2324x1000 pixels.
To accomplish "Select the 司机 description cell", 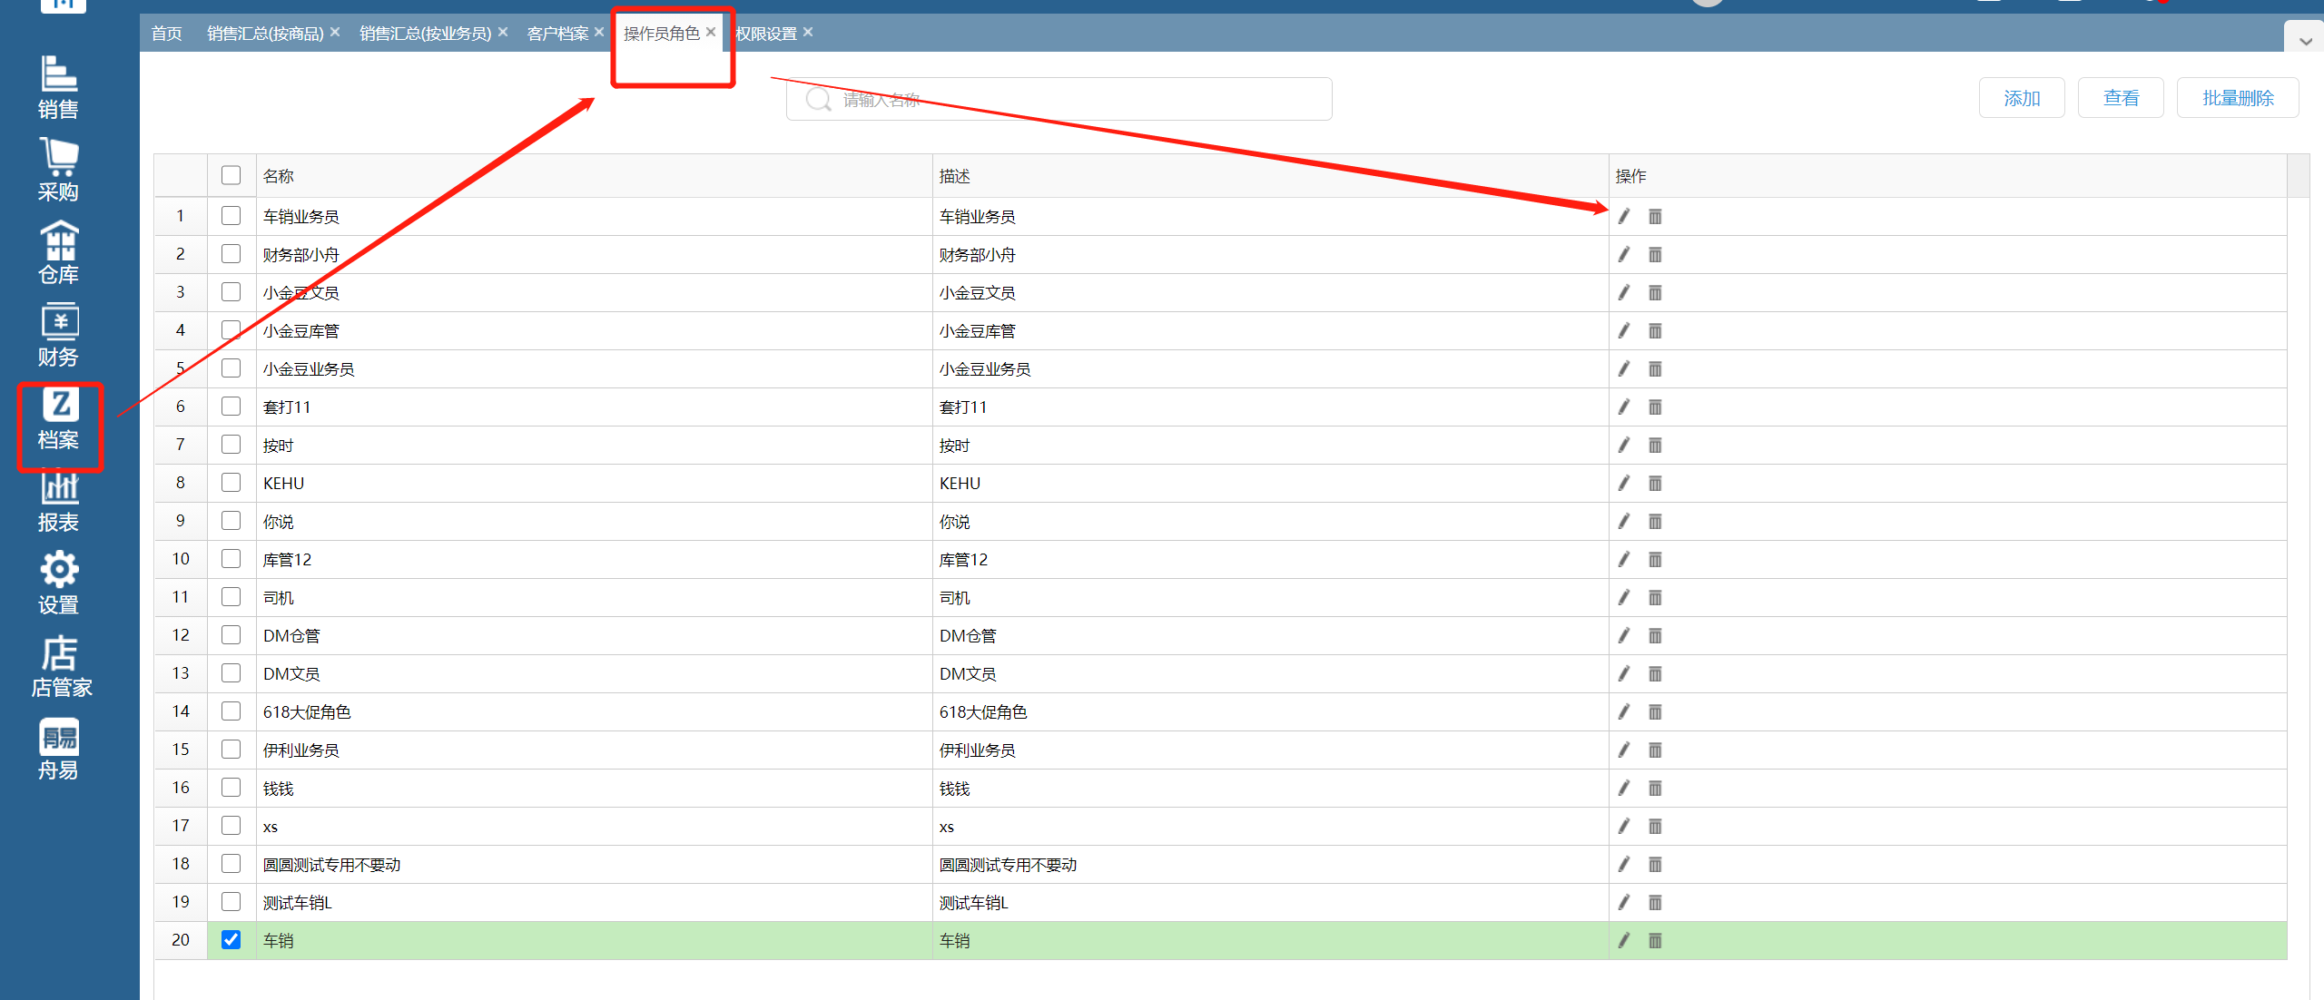I will point(1270,597).
